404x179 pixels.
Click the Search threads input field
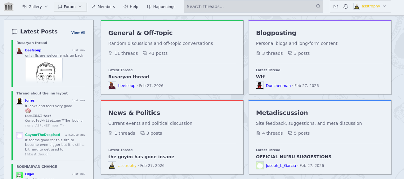point(250,7)
